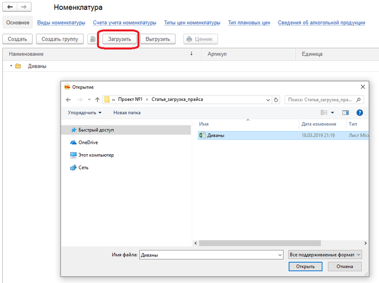The image size is (379, 283).
Task: Open the Упорядочить menu
Action: tap(85, 113)
